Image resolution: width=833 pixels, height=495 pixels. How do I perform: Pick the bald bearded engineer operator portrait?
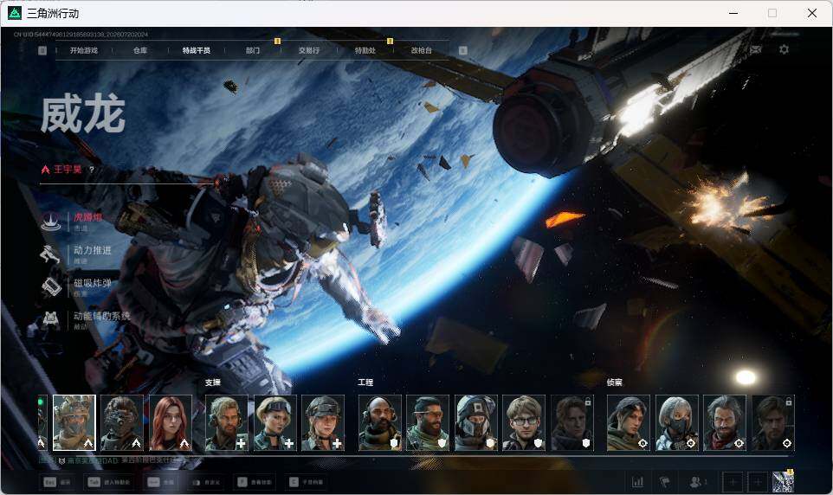pyautogui.click(x=380, y=423)
